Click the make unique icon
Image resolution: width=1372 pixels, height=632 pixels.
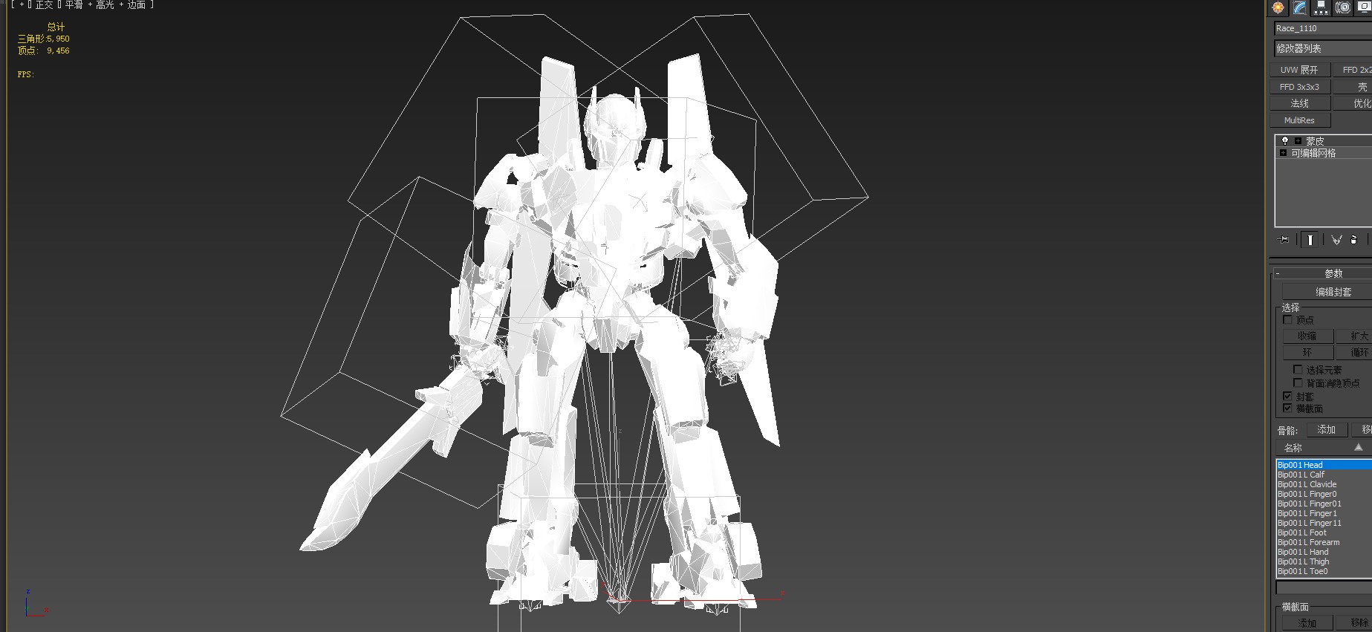click(x=1336, y=239)
